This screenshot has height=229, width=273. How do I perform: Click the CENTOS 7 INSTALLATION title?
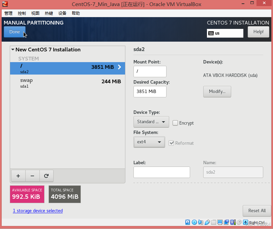pyautogui.click(x=238, y=23)
